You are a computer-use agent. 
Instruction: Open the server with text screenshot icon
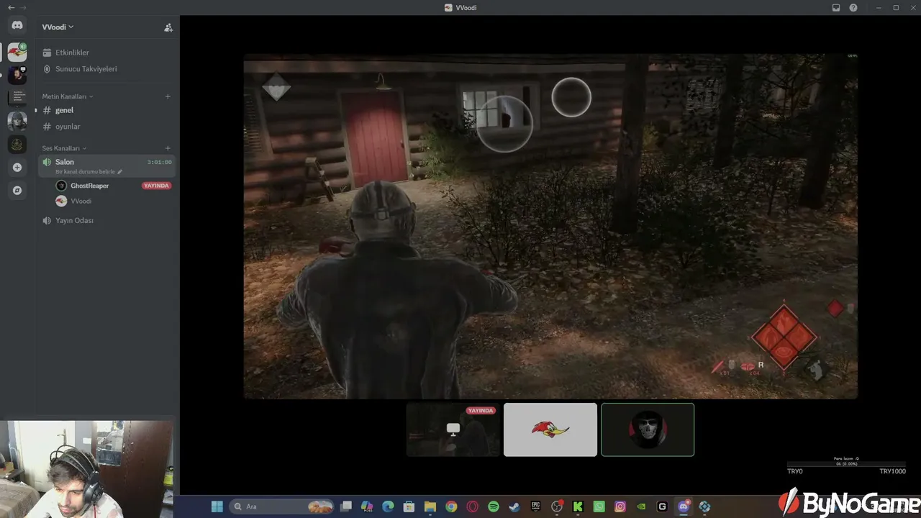click(17, 98)
